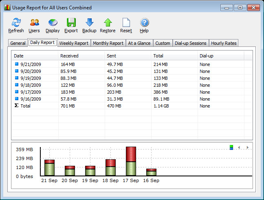Image resolution: width=264 pixels, height=200 pixels.
Task: Click the Refresh toolbar icon
Action: (x=16, y=22)
